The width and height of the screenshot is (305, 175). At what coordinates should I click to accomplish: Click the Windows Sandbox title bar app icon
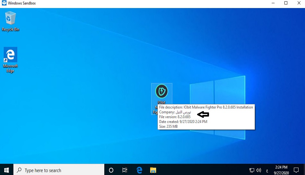pos(4,4)
